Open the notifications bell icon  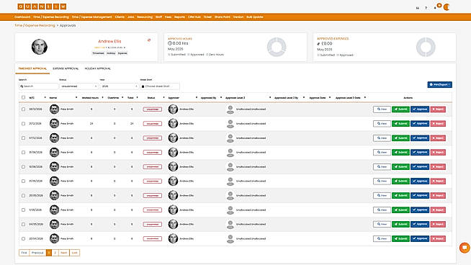(436, 8)
